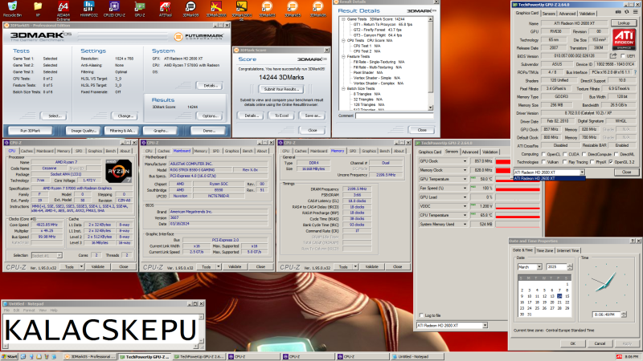Click the ATI Radeon logo in GPU-Z
Screen dimensions: 643x361
[x=624, y=39]
